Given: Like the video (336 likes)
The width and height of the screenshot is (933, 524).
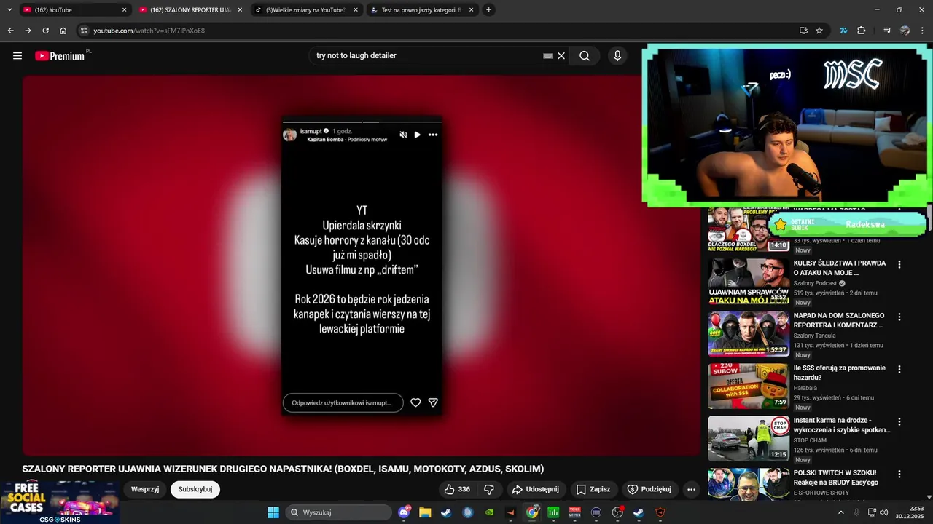Looking at the screenshot, I should tap(457, 489).
